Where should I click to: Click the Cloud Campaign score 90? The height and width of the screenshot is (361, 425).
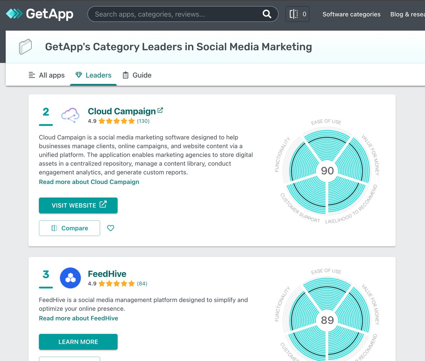click(327, 171)
